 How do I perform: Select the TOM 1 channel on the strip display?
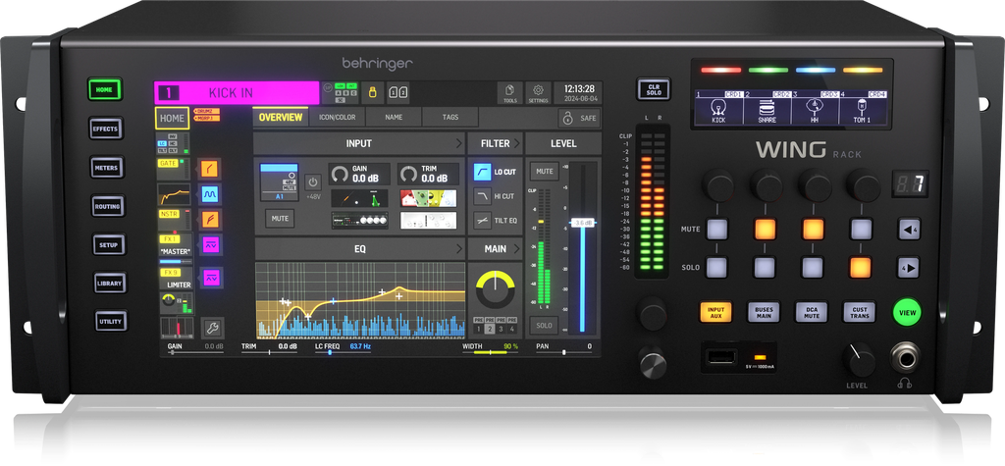(863, 108)
